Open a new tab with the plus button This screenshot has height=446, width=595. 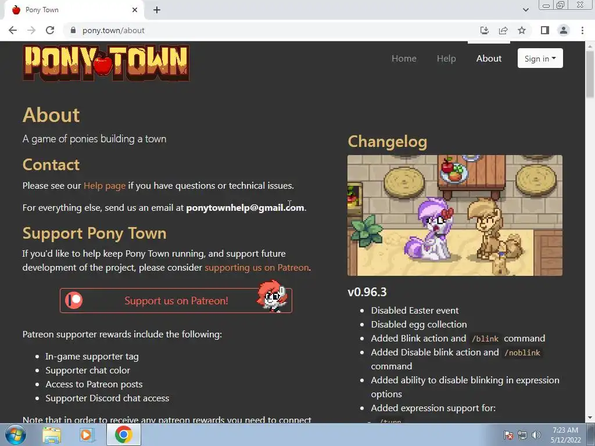157,10
